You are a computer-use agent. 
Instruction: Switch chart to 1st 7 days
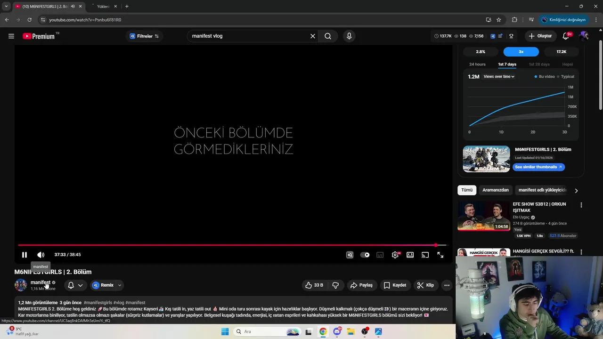pyautogui.click(x=507, y=65)
